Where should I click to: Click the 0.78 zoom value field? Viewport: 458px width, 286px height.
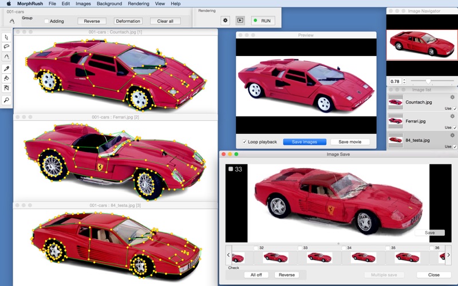point(395,81)
